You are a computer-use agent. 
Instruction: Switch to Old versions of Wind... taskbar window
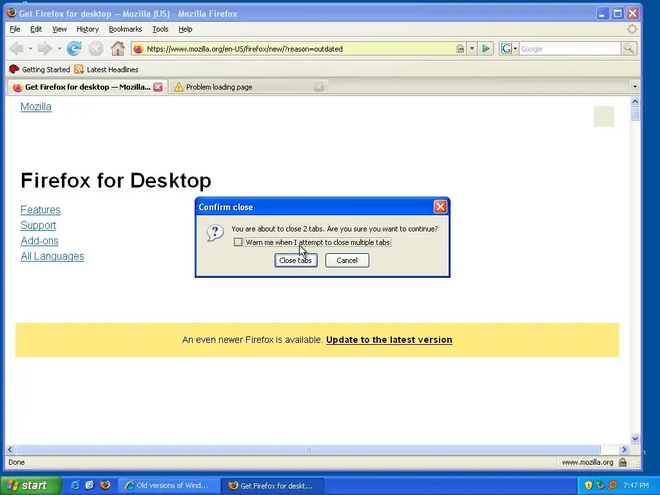(x=168, y=485)
